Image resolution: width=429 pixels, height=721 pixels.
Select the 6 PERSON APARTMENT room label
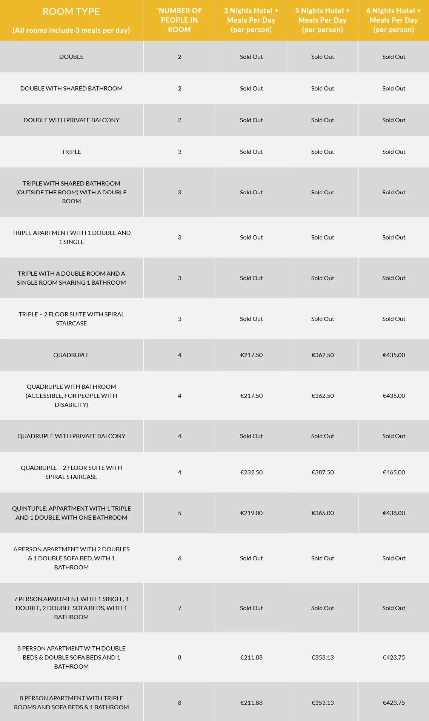click(71, 558)
